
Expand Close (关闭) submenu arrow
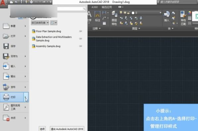pos(25,118)
